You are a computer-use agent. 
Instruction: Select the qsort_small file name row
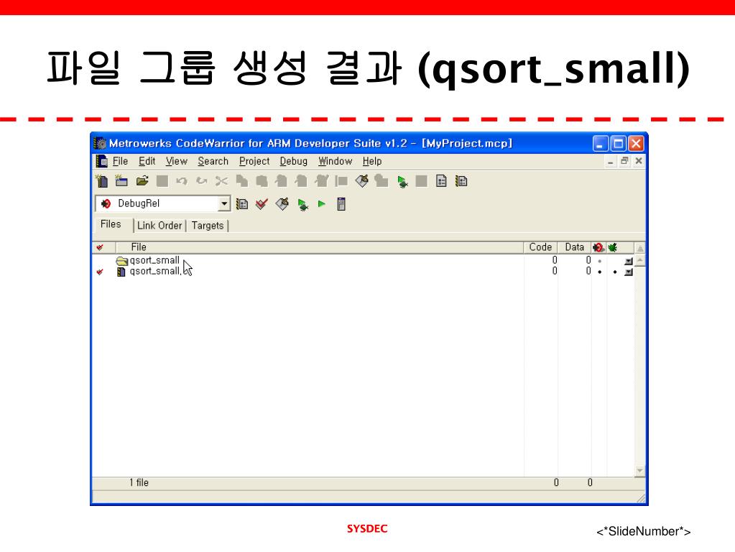[x=155, y=271]
